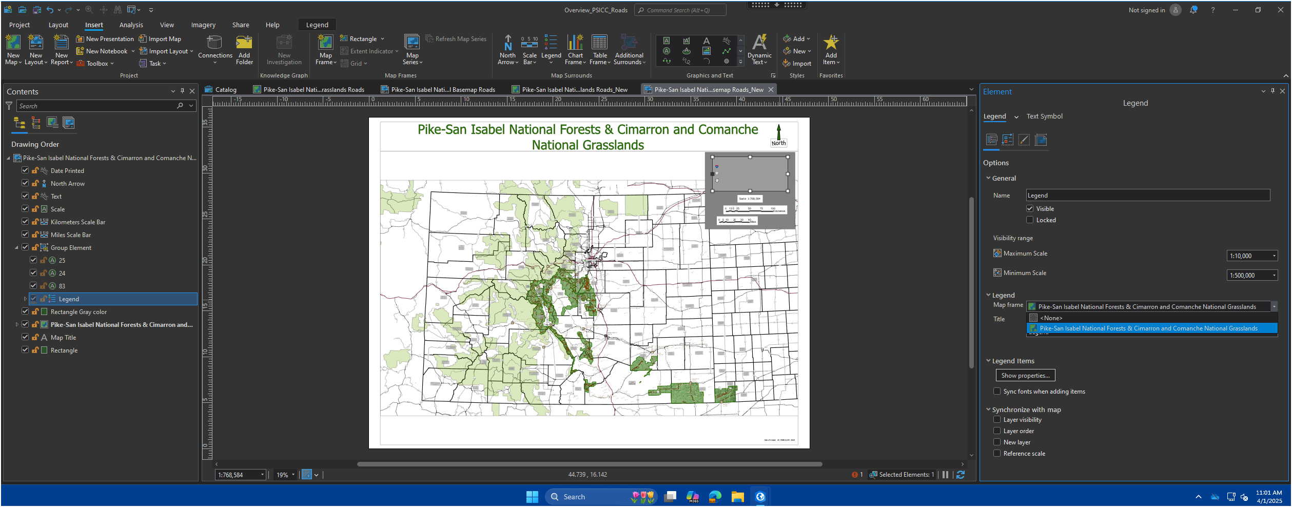The image size is (1292, 507).
Task: Click the New Report ribbon button
Action: pyautogui.click(x=61, y=50)
